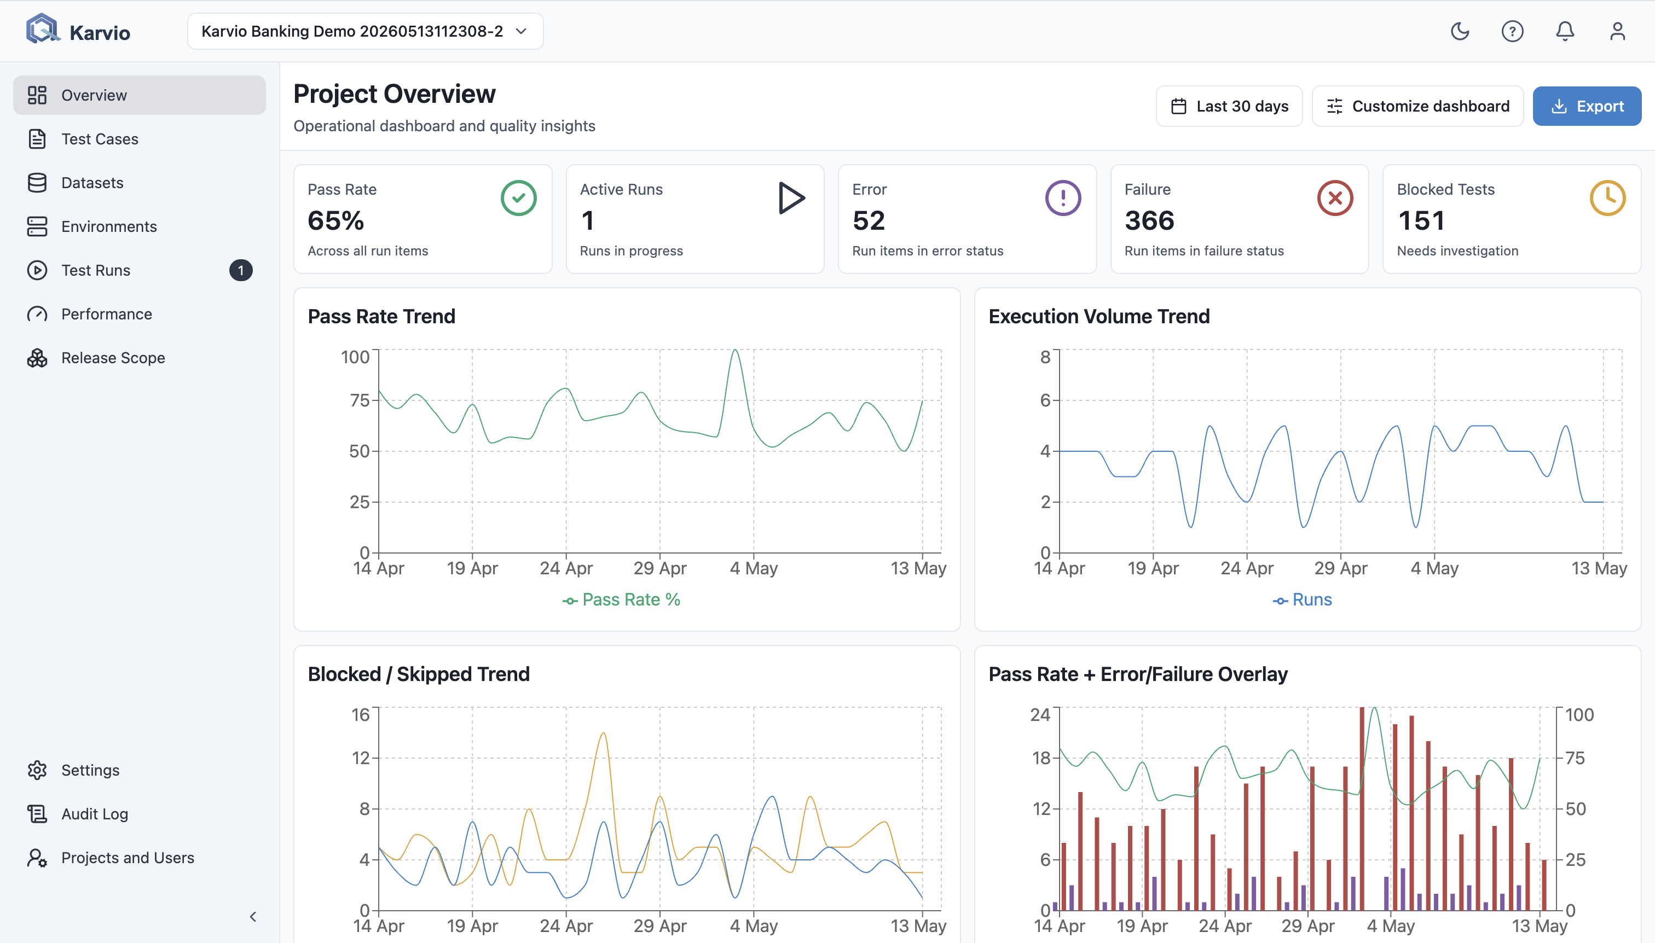Click the Release Scope boxes icon

click(x=37, y=358)
